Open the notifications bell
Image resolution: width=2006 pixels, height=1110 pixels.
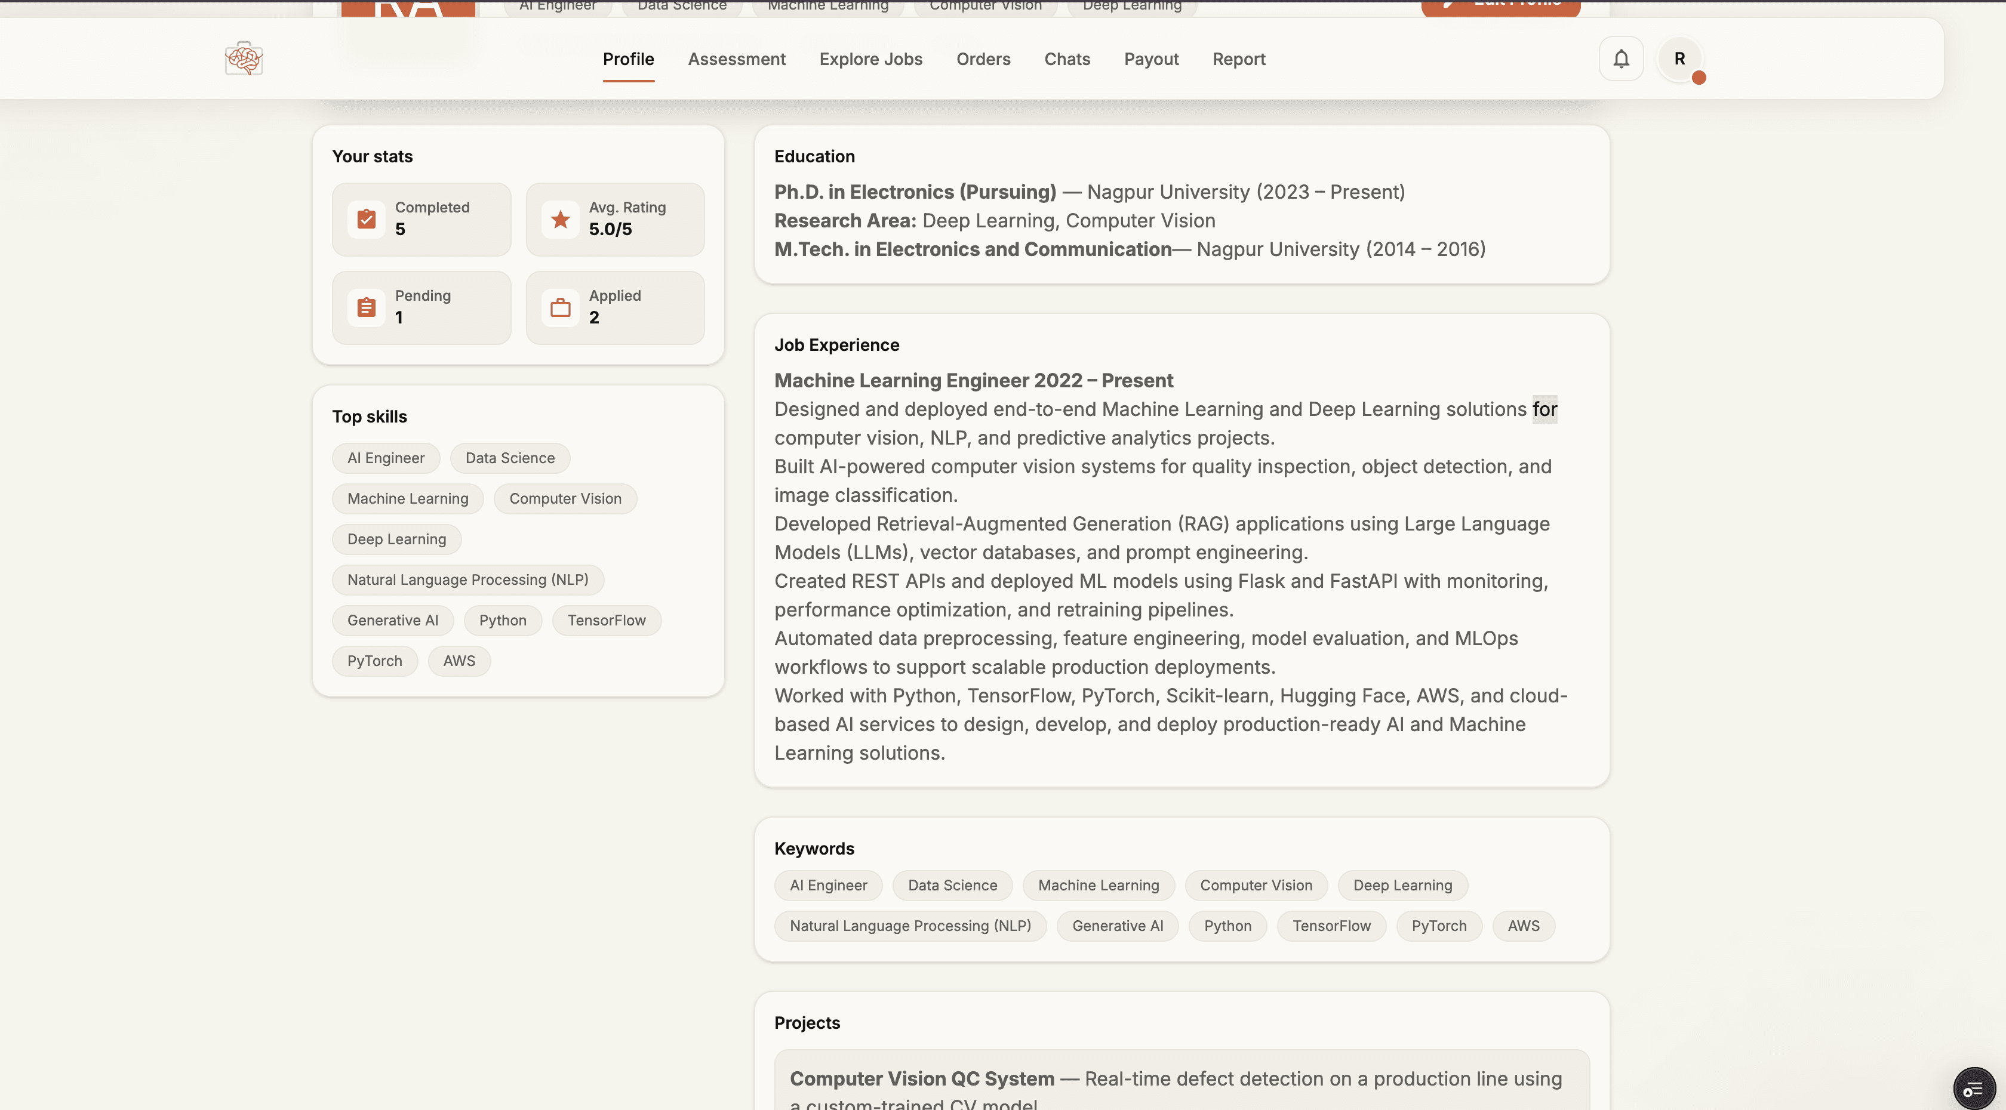coord(1622,58)
